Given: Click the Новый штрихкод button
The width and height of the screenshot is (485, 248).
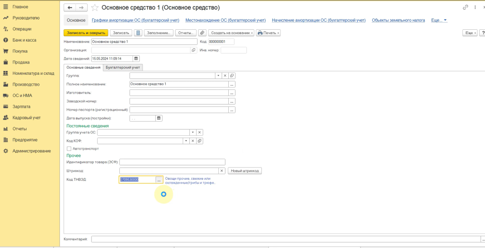Looking at the screenshot, I should tap(244, 171).
